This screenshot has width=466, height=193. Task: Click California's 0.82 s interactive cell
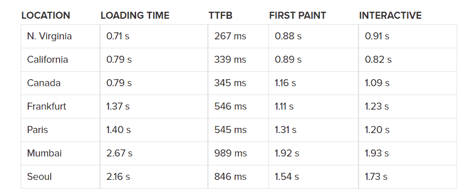(x=378, y=59)
